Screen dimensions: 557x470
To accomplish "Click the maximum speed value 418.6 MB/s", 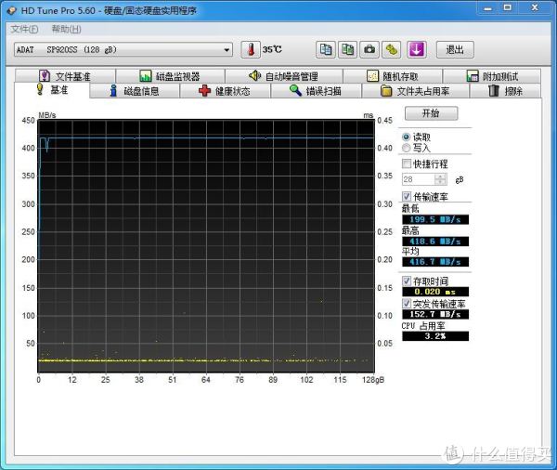I will tap(435, 242).
